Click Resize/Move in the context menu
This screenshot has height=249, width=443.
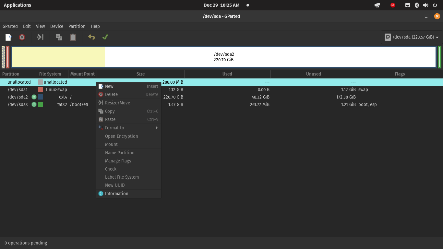pos(129,103)
